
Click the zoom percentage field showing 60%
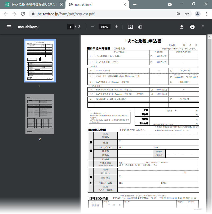click(104, 27)
